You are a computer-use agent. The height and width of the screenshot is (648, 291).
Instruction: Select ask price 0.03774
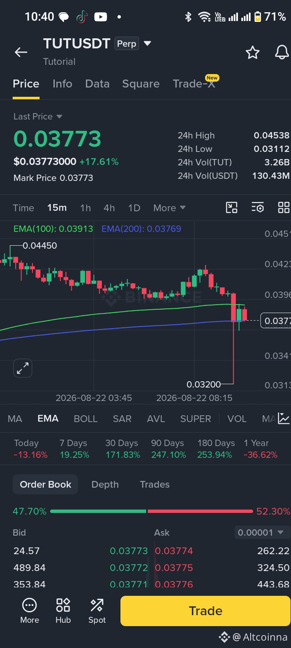coord(174,551)
